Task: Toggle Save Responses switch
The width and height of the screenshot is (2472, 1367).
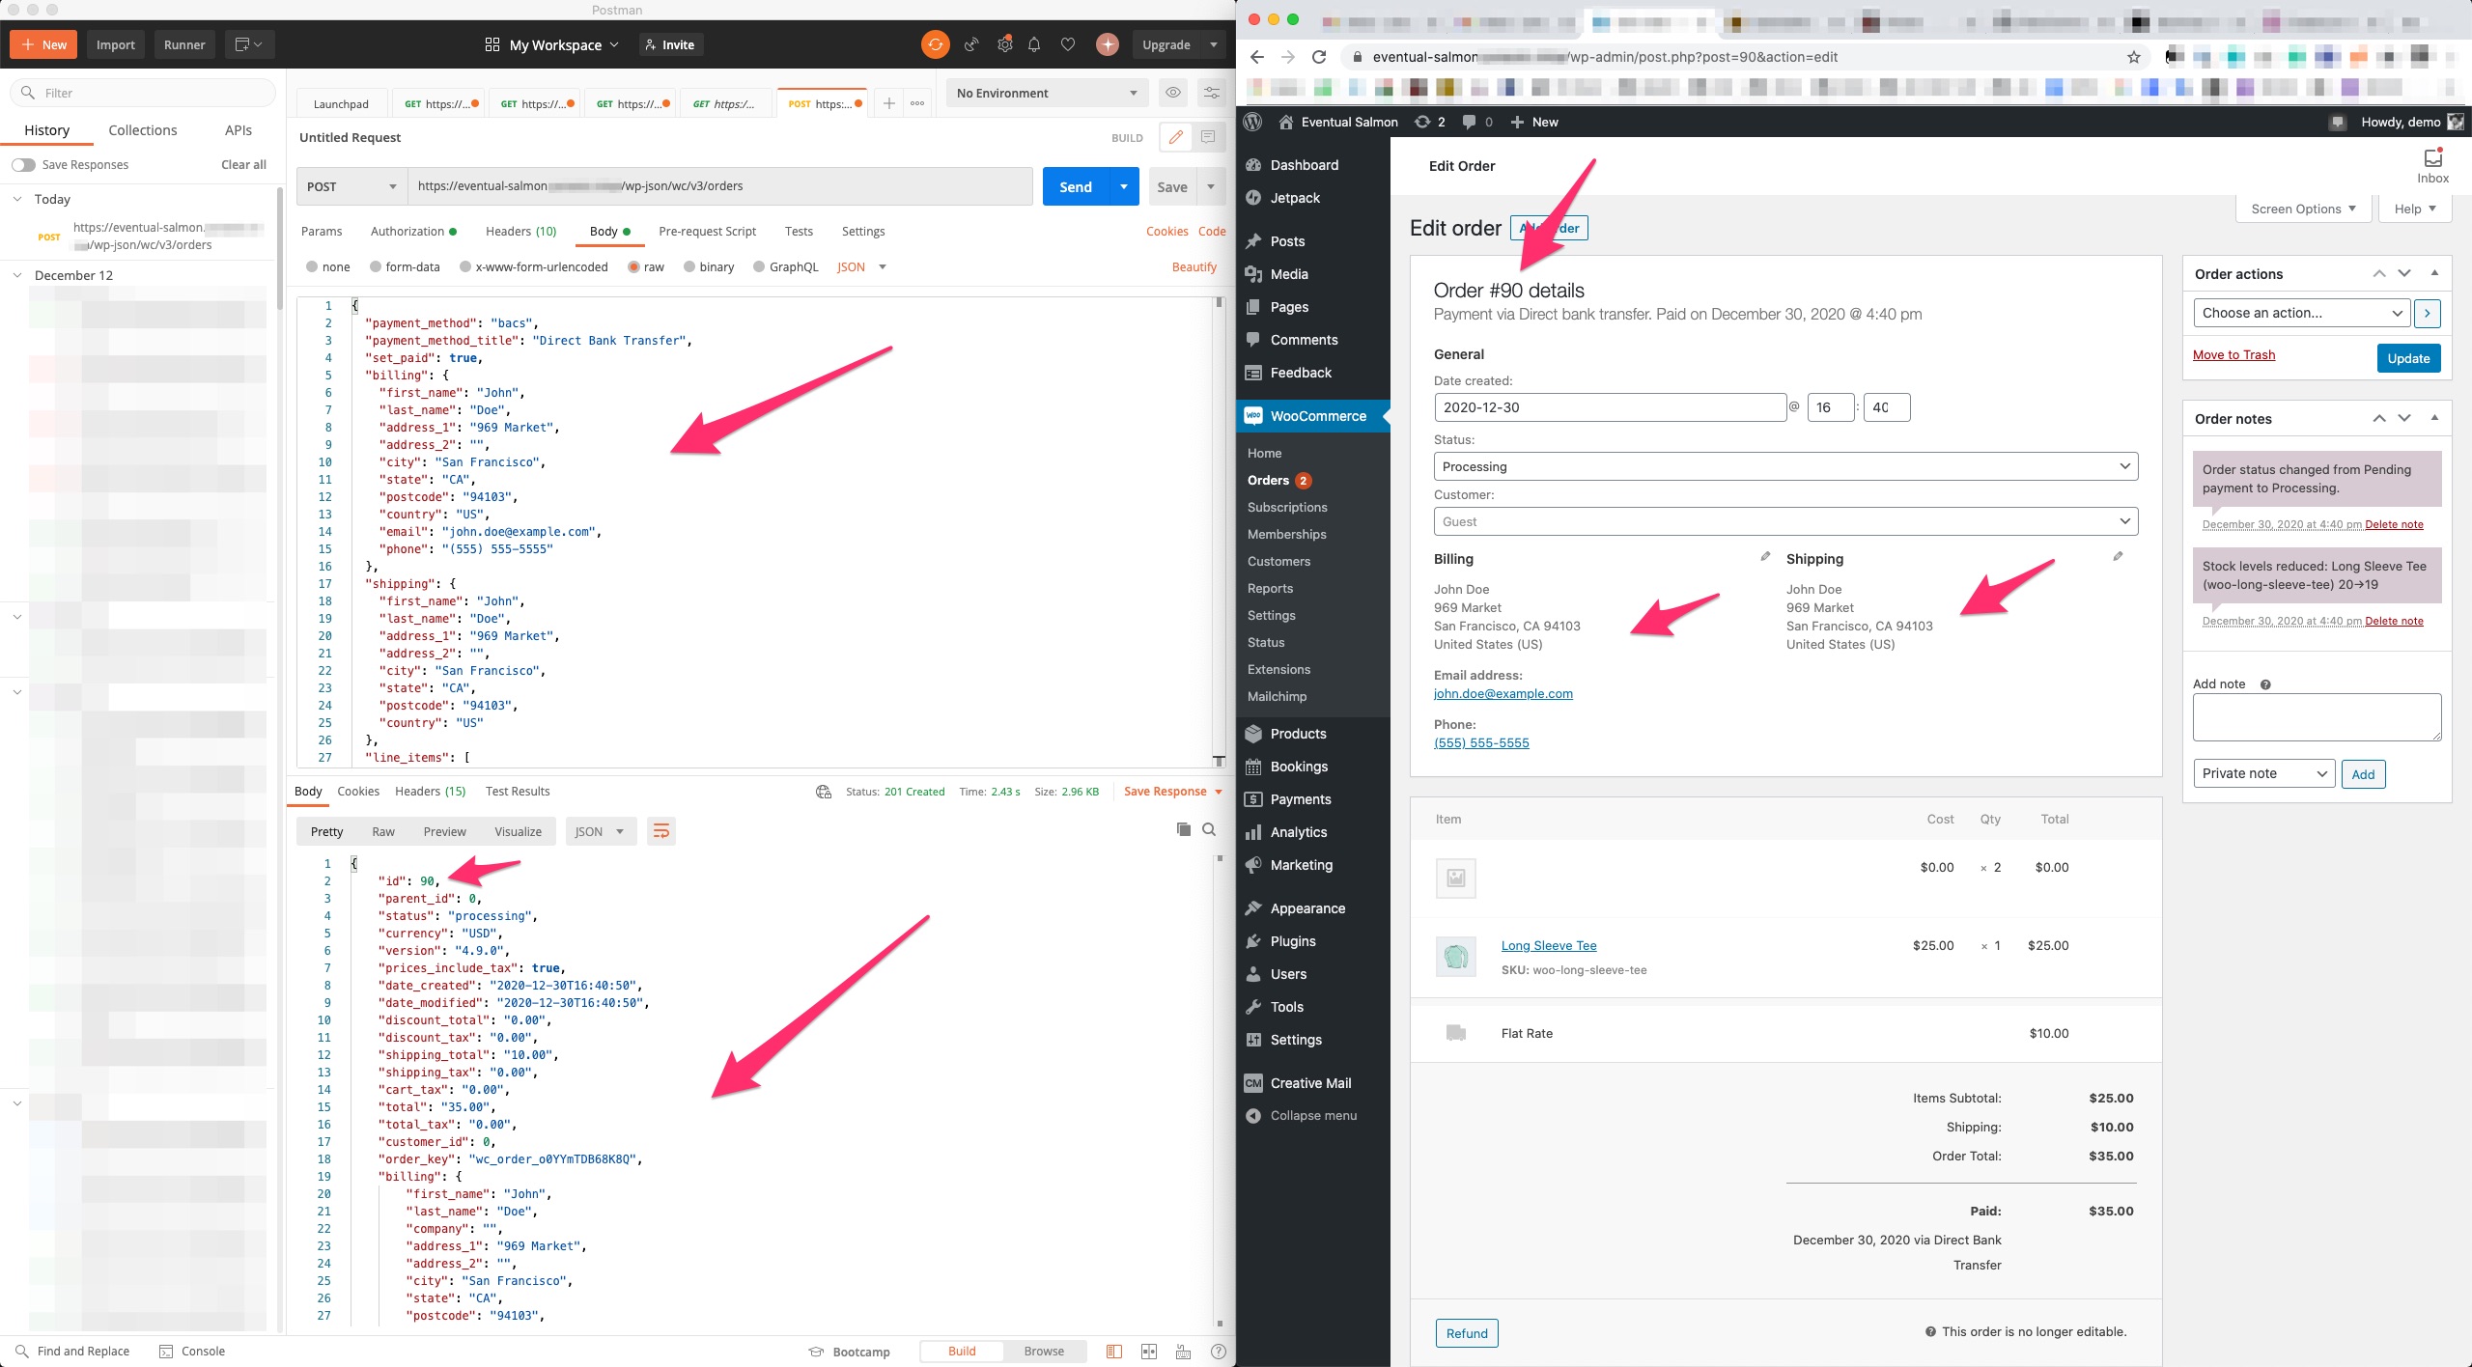Action: [23, 165]
